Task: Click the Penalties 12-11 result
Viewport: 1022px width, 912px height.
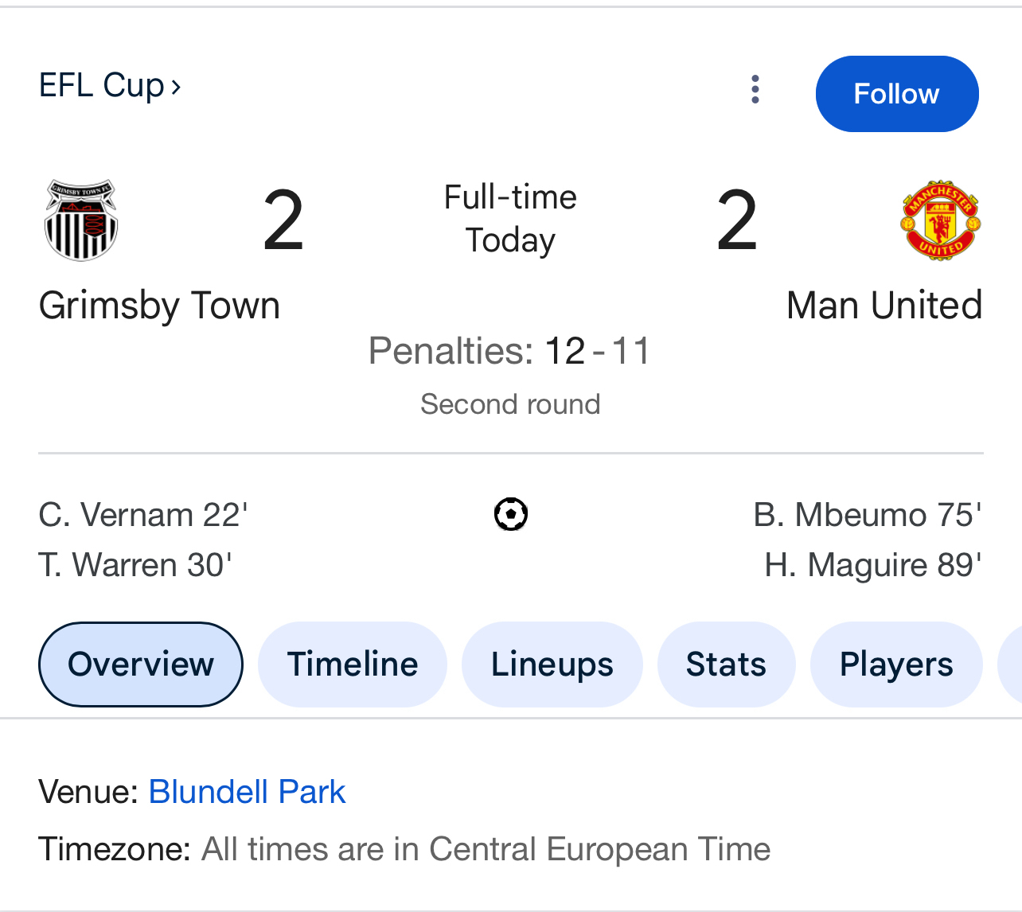Action: (509, 351)
